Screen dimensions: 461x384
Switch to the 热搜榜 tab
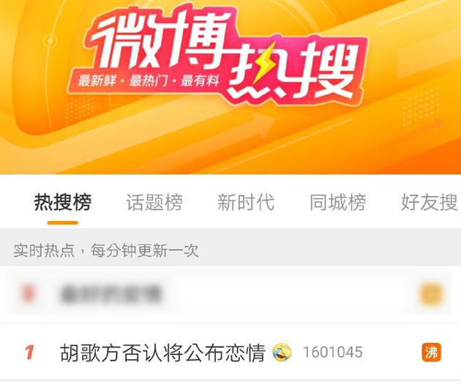[63, 202]
